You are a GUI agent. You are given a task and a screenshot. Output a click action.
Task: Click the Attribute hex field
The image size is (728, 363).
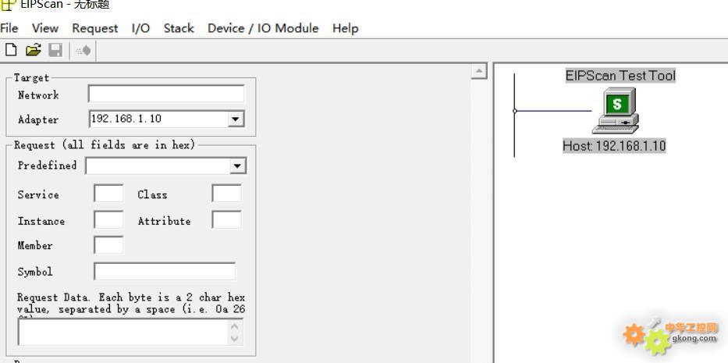226,219
